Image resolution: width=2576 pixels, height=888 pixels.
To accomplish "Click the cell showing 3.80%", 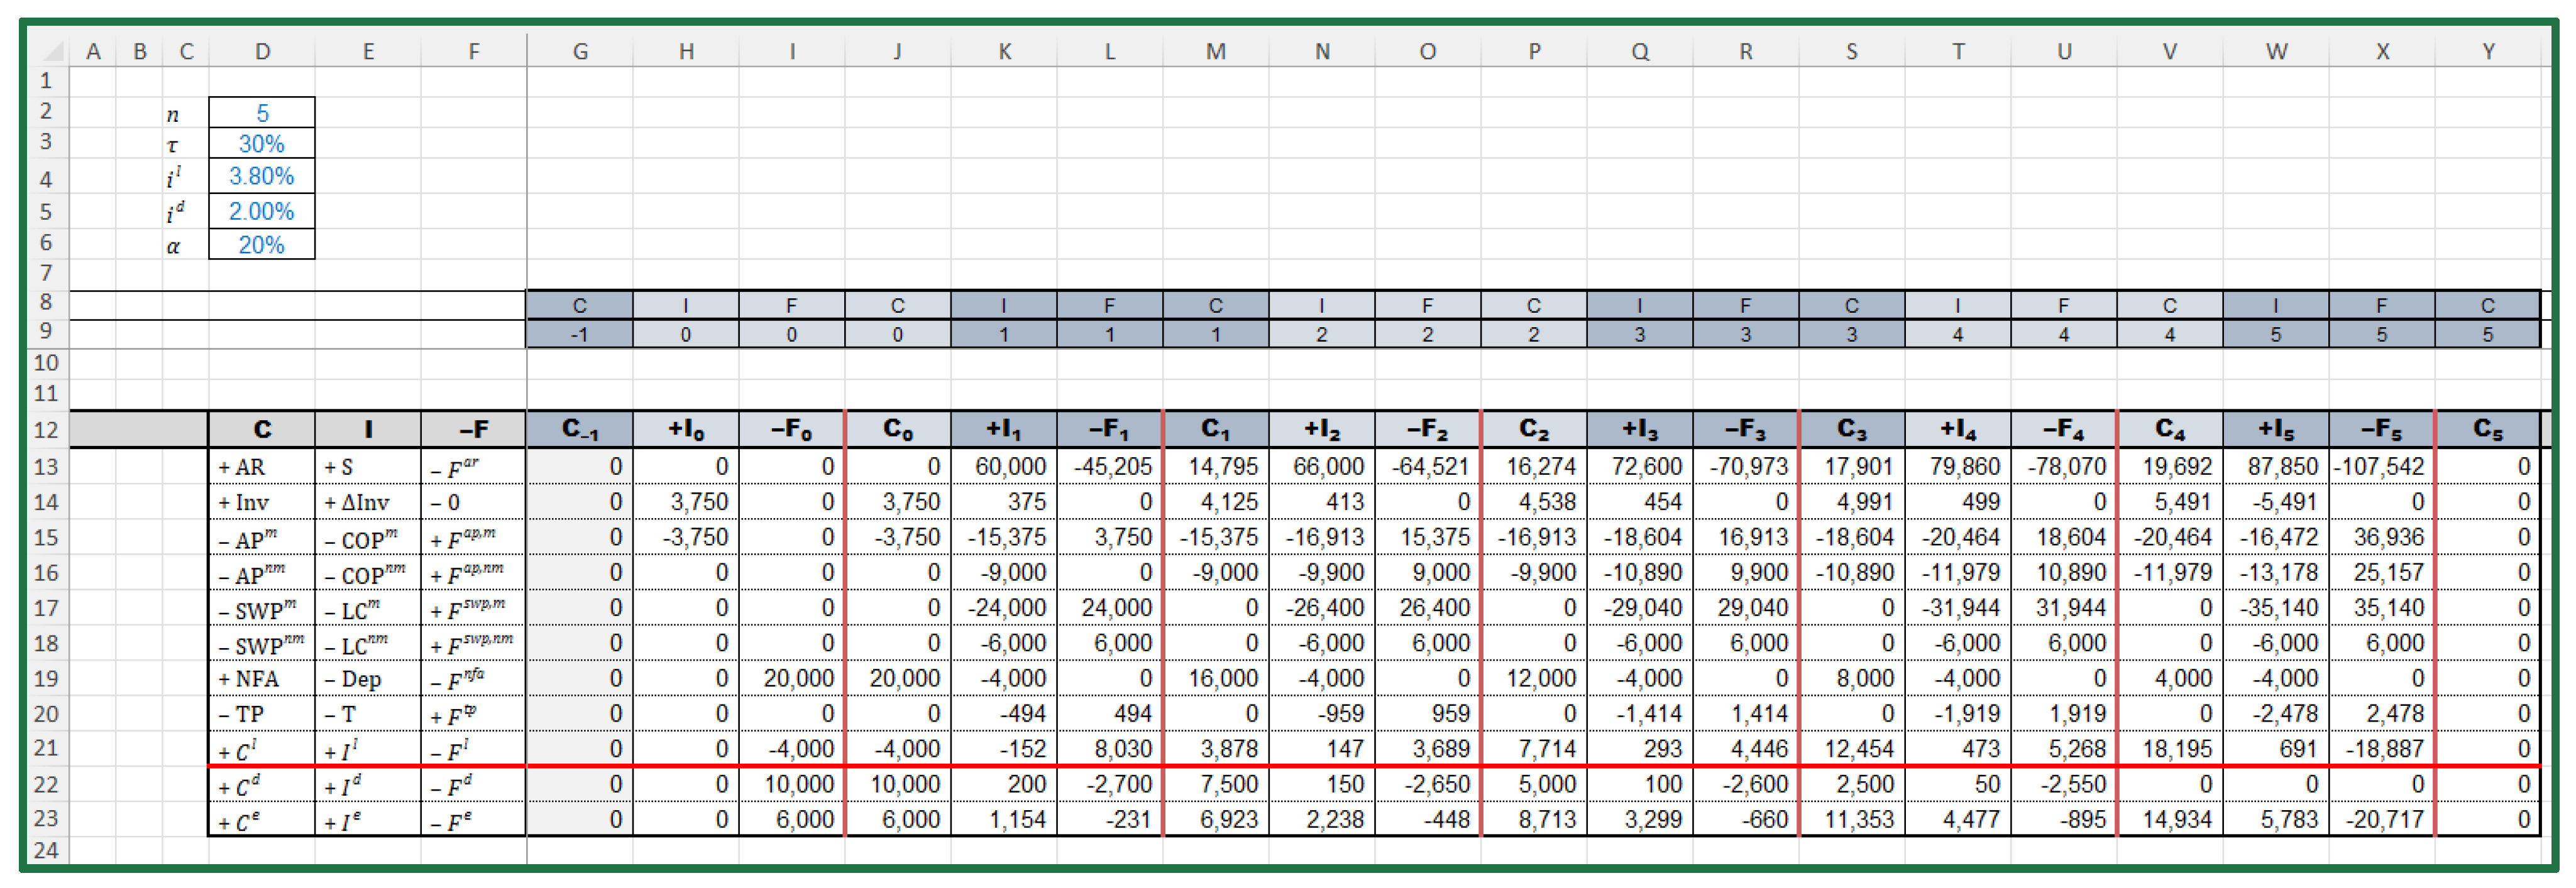I will tap(262, 177).
